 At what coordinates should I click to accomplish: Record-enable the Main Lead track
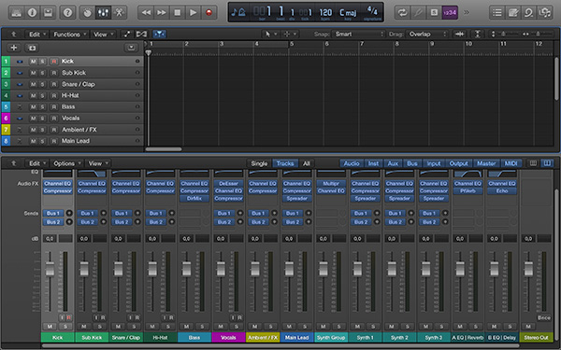click(54, 141)
